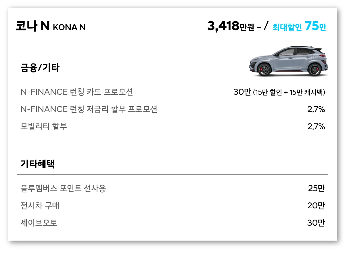
Task: Click the 2.7% rate for 모빌리티 할부
Action: [316, 127]
